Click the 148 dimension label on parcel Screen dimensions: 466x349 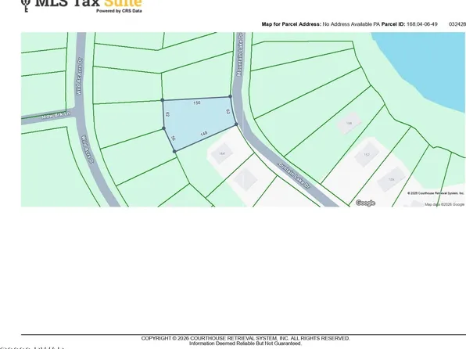(203, 134)
